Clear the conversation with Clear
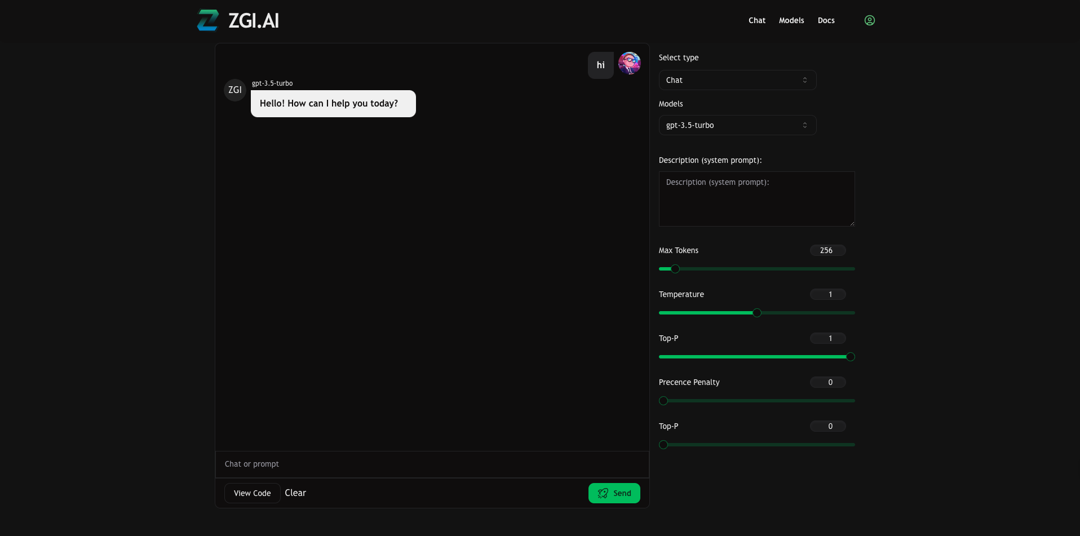 pyautogui.click(x=295, y=493)
